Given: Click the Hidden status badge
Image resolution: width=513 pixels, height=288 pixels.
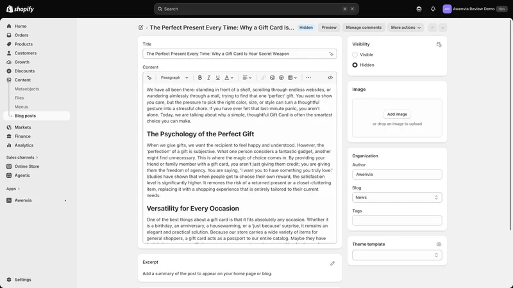Looking at the screenshot, I should point(306,28).
